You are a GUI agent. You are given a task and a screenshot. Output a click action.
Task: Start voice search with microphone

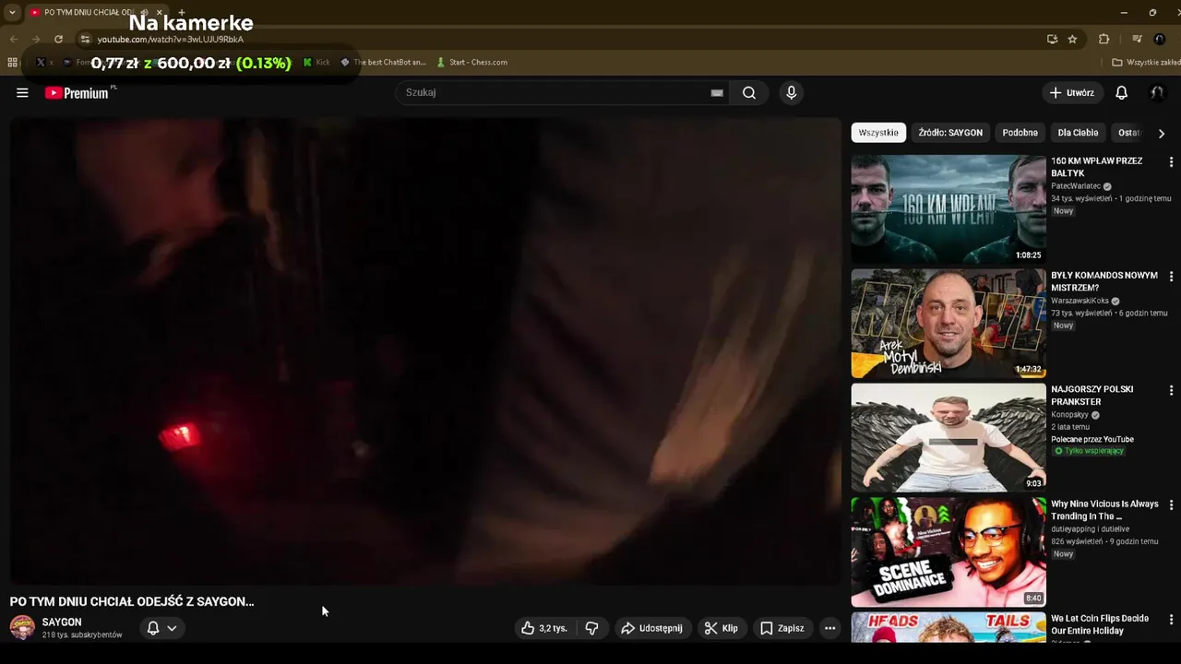coord(791,92)
